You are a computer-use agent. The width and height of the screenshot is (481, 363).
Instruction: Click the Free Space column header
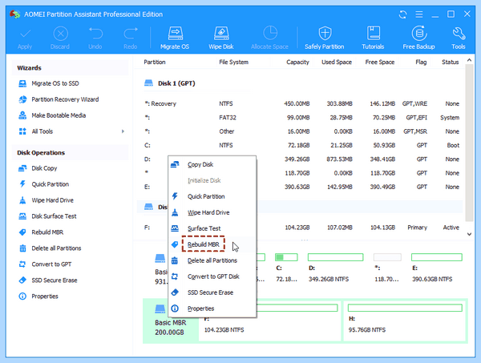380,62
